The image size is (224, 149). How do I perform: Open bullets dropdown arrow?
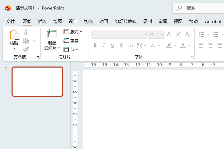point(208,35)
